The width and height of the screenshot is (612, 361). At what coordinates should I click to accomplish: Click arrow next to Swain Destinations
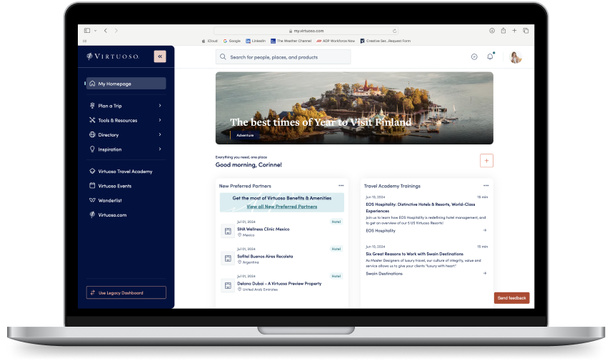[485, 274]
